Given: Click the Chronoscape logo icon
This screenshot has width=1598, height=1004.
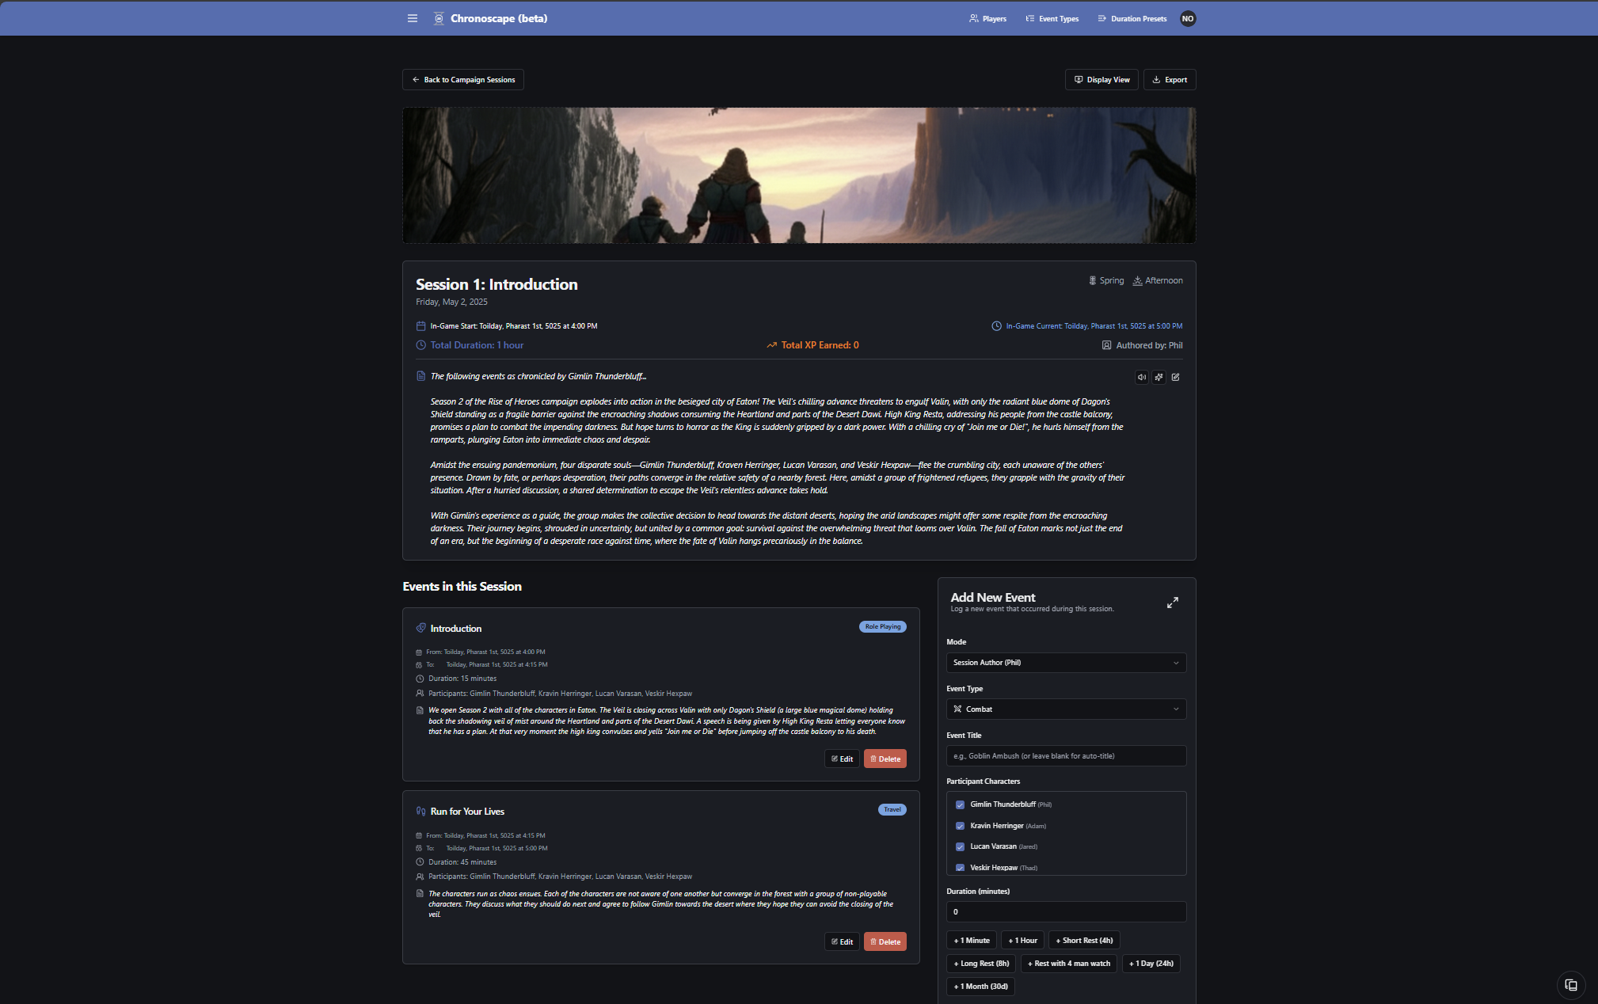Looking at the screenshot, I should (x=439, y=18).
